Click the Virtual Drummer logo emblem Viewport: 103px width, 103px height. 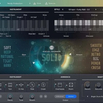[x=51, y=48]
